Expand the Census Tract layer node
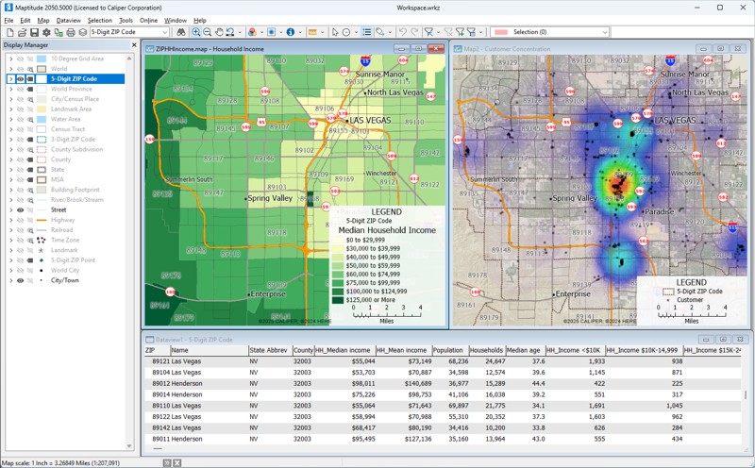 click(x=10, y=129)
